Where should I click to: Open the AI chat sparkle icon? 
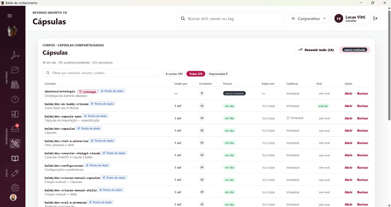(x=15, y=70)
